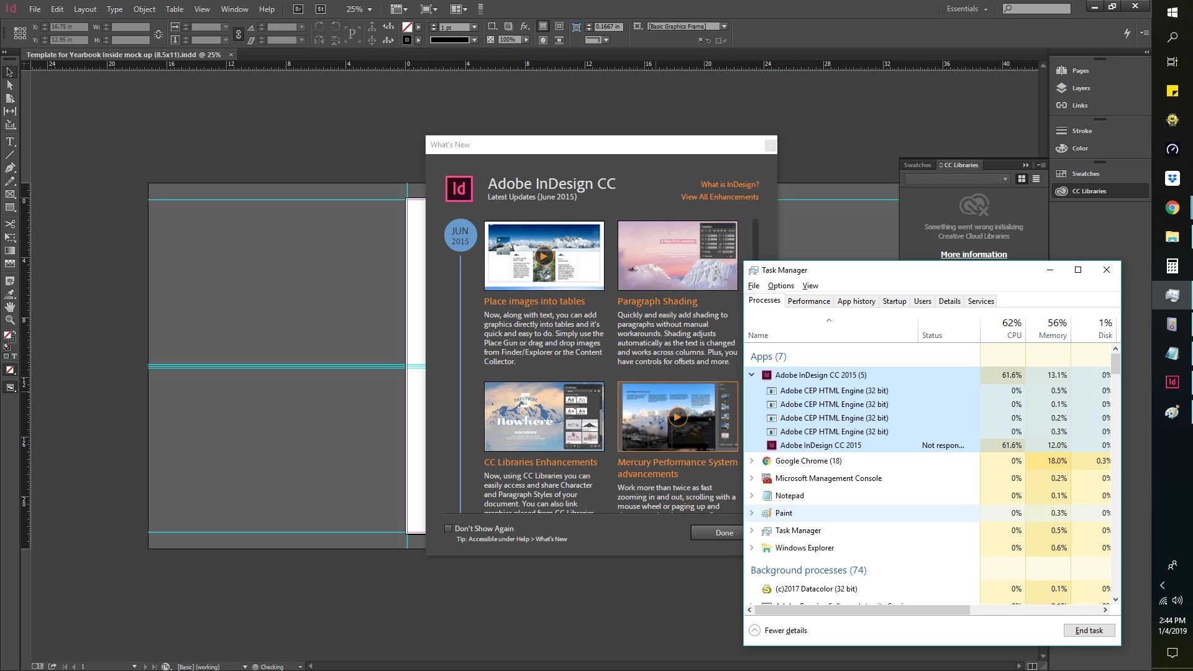Toggle constrain proportions chain link
This screenshot has height=671, width=1193.
[x=238, y=34]
